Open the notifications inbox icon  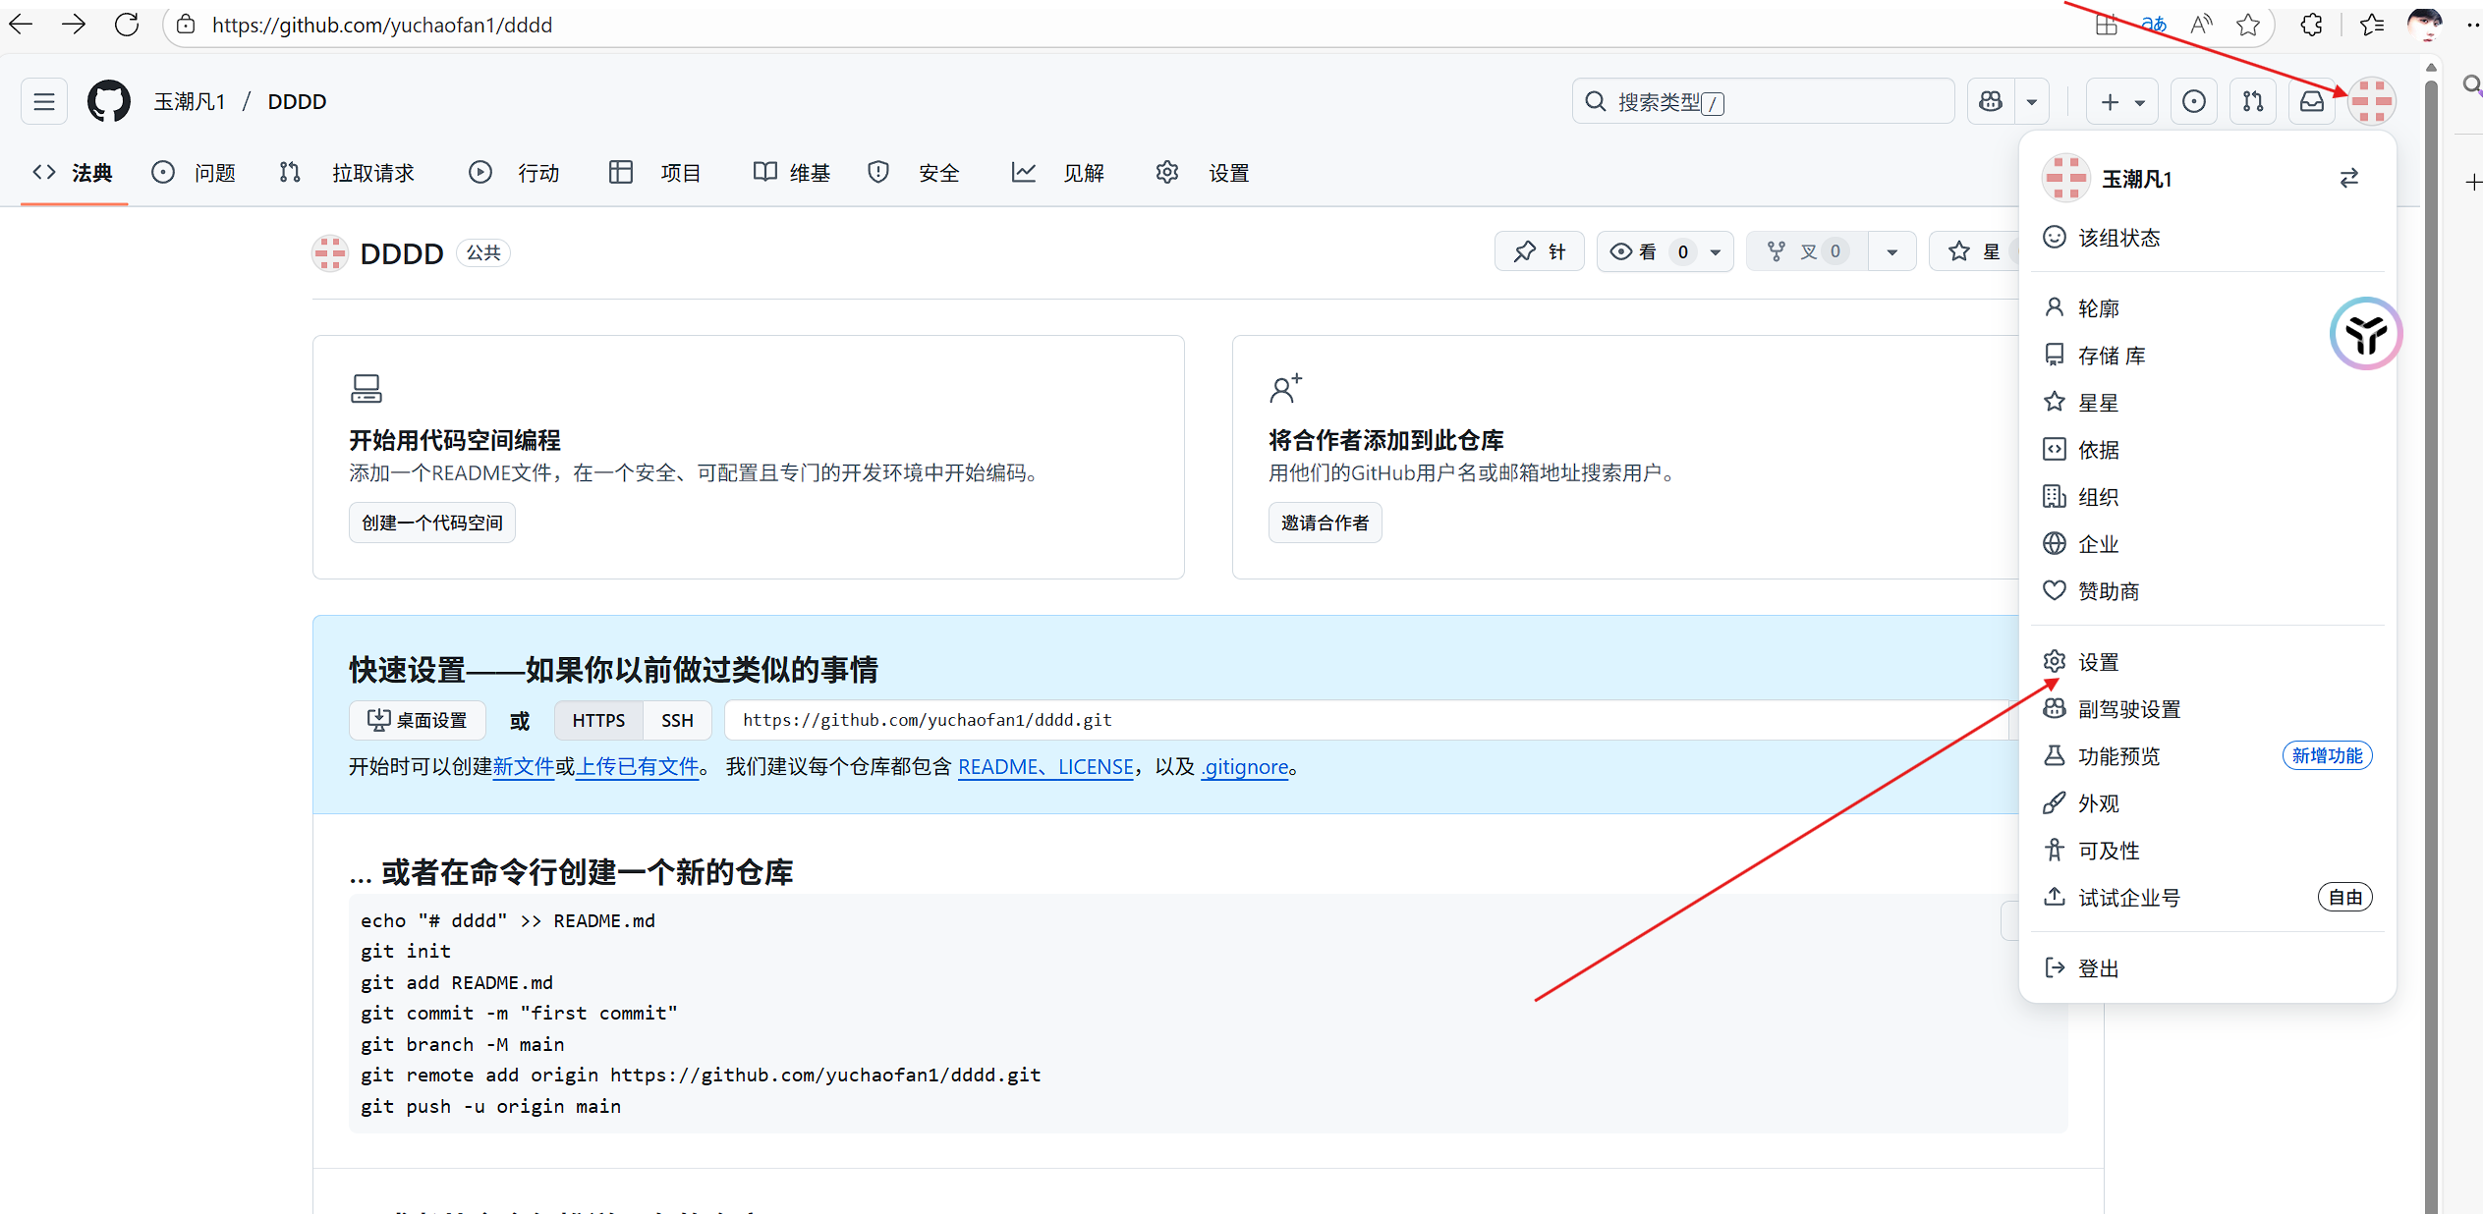(2312, 101)
